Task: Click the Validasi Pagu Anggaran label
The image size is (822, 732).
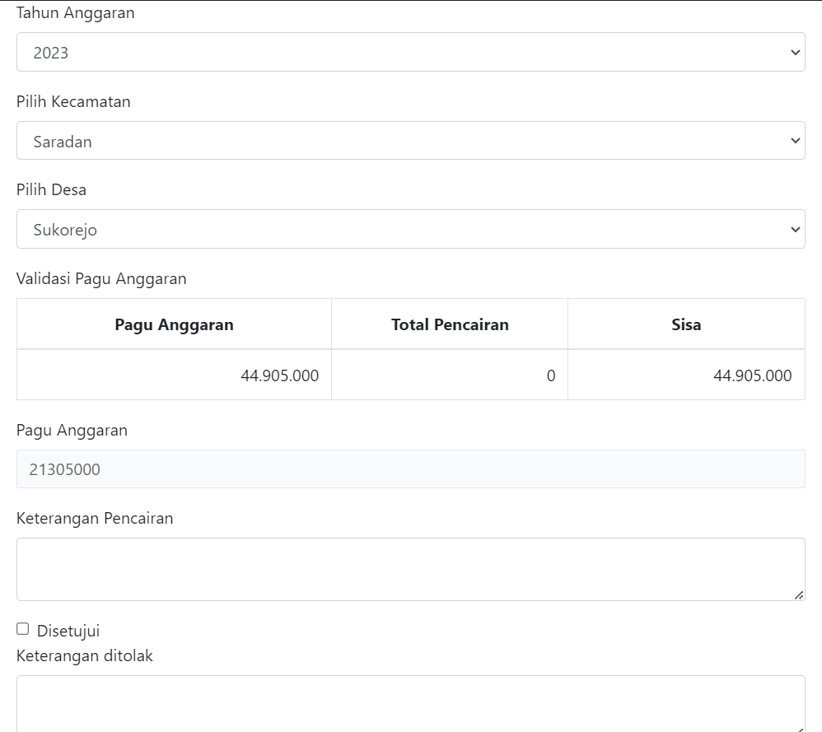Action: tap(101, 279)
